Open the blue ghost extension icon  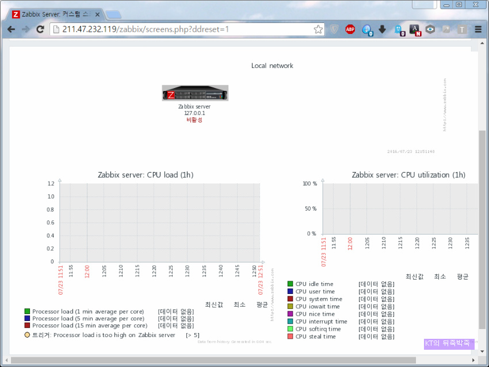pyautogui.click(x=399, y=30)
